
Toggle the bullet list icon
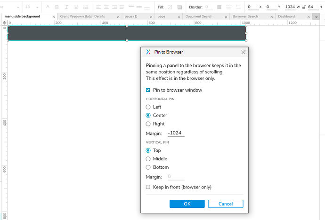(85, 7)
